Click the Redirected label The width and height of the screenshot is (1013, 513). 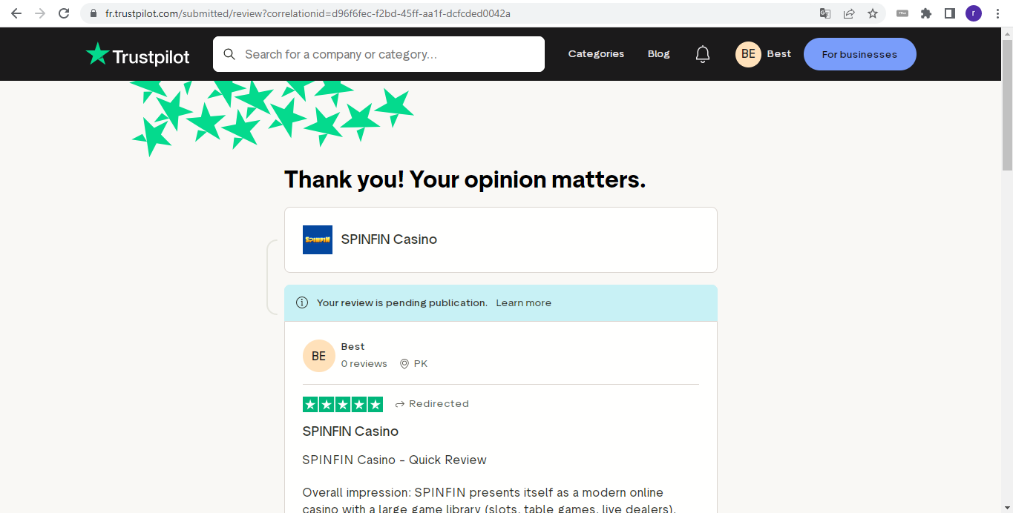(x=439, y=404)
